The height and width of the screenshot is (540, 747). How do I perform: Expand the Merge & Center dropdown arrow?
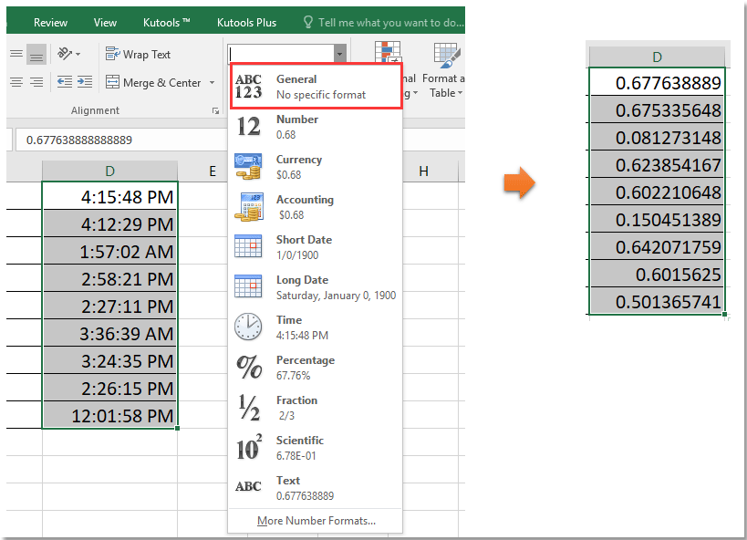click(211, 82)
